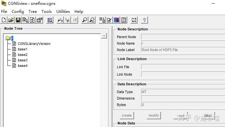Select the base1 node
225x127 pixels.
(23, 49)
